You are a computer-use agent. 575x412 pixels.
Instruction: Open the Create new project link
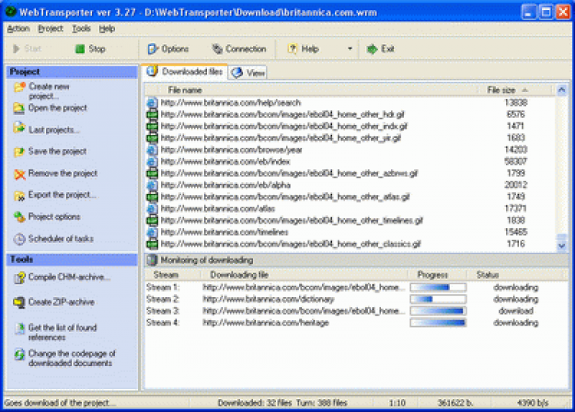pyautogui.click(x=49, y=91)
